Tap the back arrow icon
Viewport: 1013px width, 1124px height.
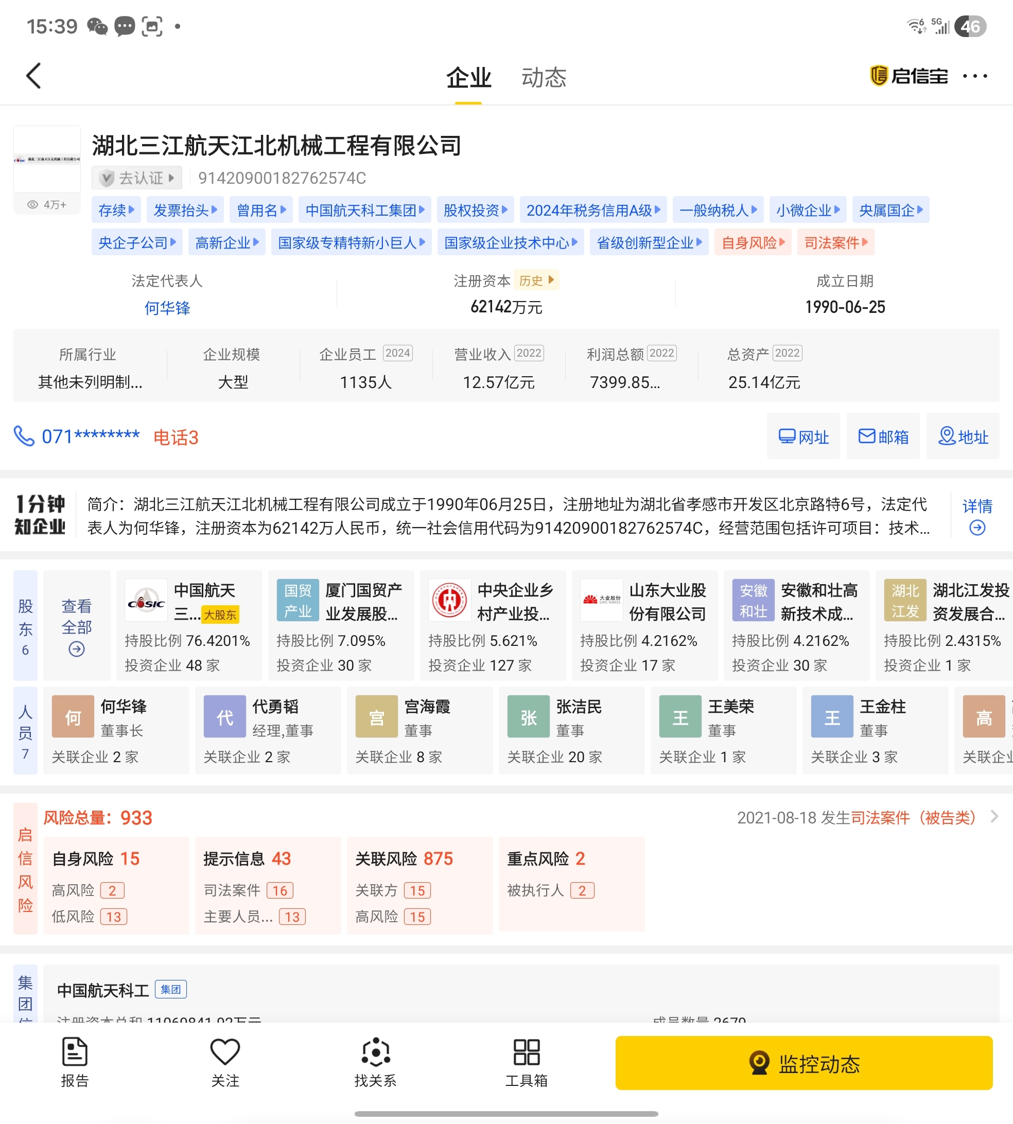click(x=34, y=76)
